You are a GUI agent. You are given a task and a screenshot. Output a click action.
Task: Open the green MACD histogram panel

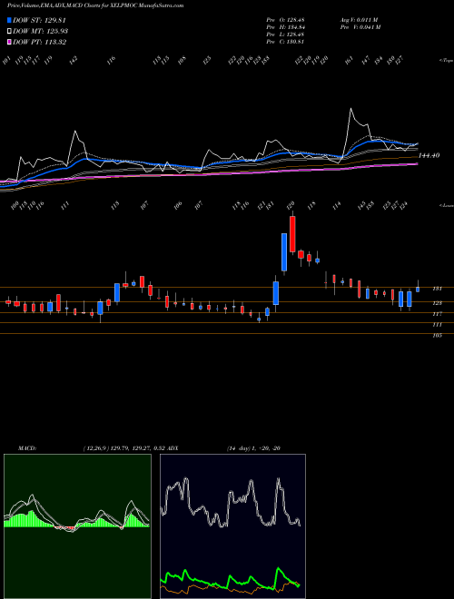click(x=77, y=526)
